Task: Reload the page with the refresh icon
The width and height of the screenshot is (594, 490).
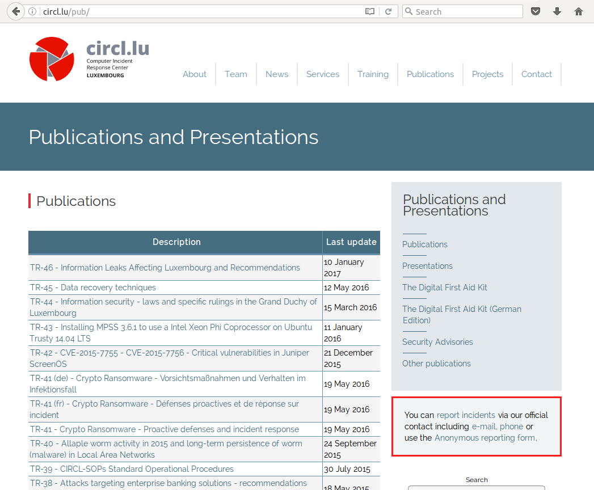Action: point(389,11)
